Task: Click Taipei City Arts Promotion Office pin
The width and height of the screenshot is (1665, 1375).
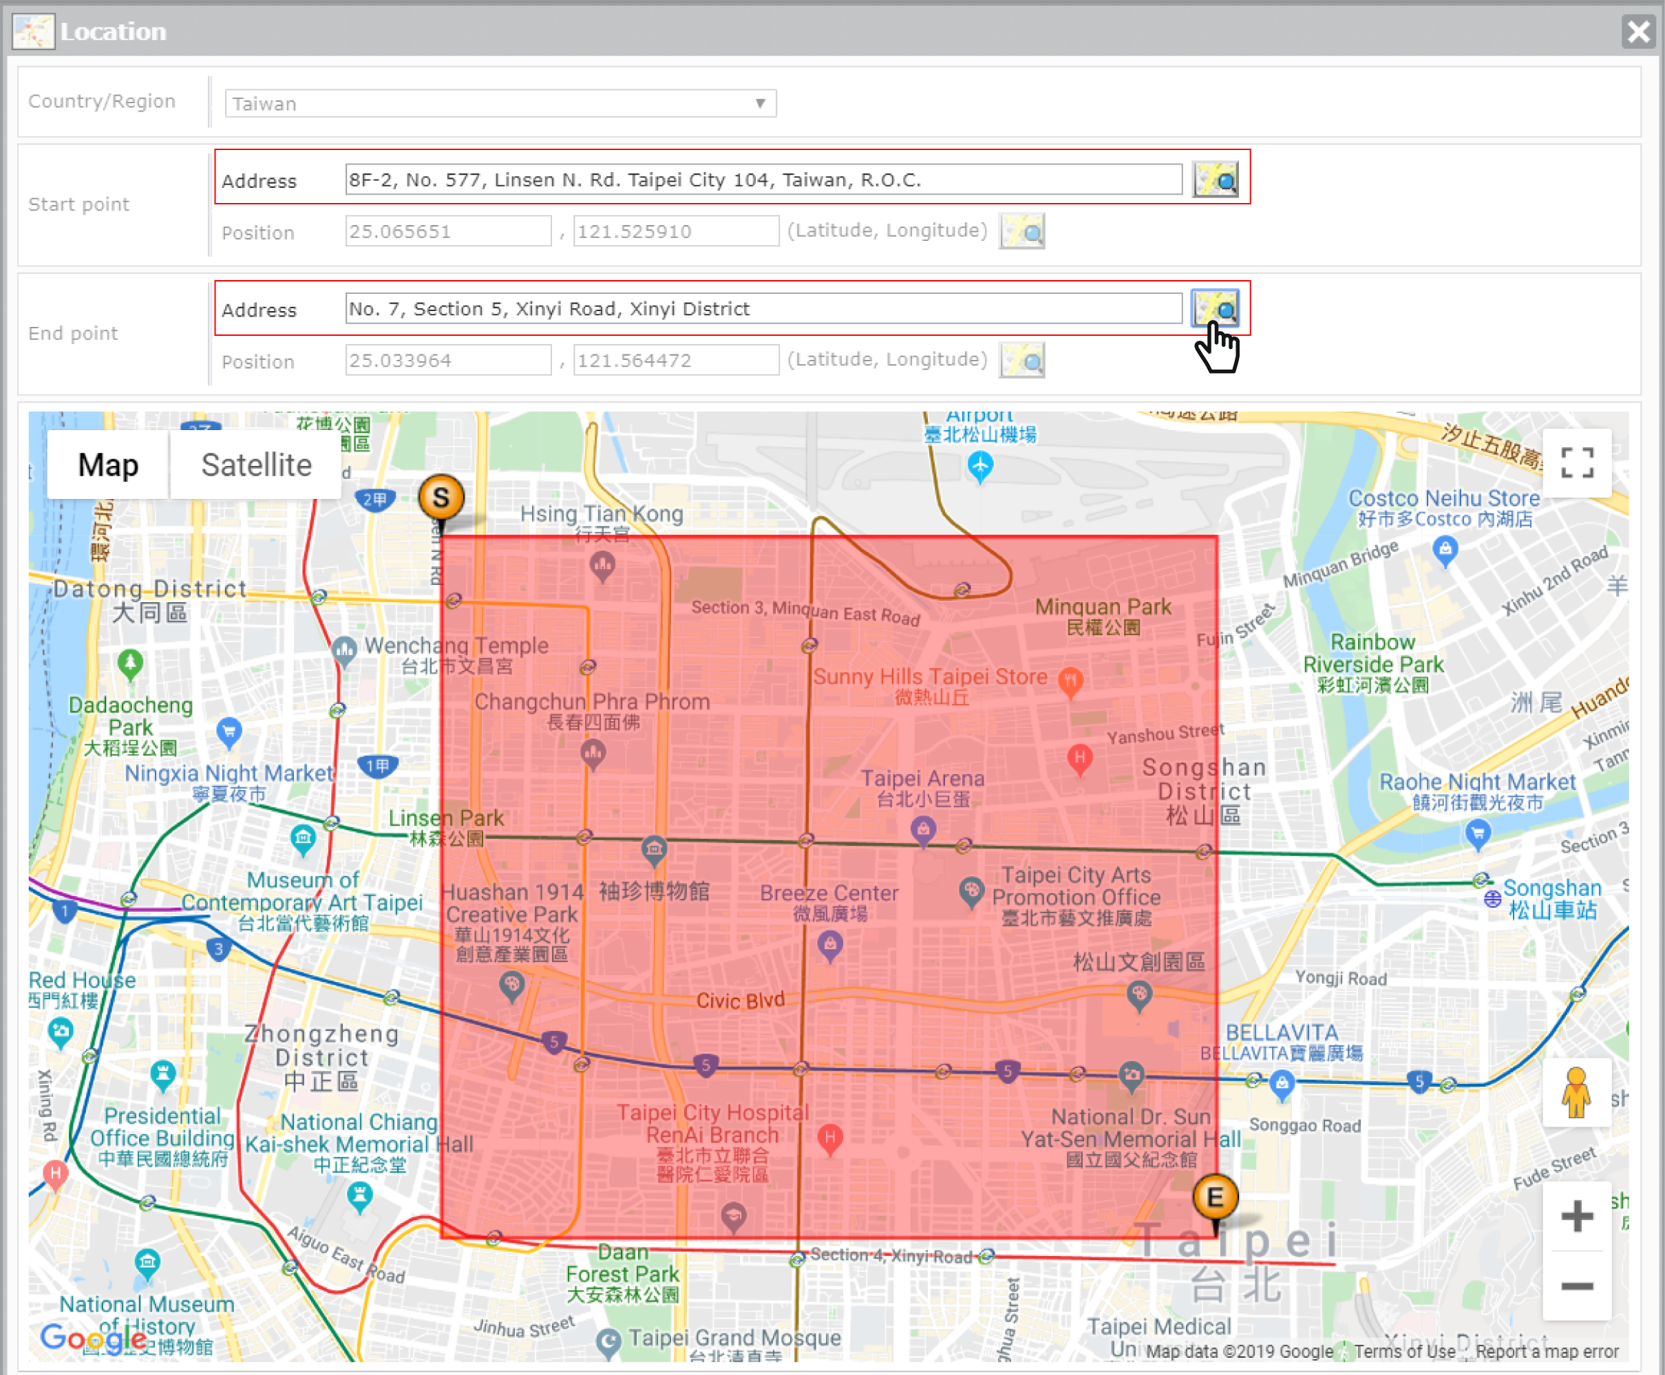Action: (971, 892)
